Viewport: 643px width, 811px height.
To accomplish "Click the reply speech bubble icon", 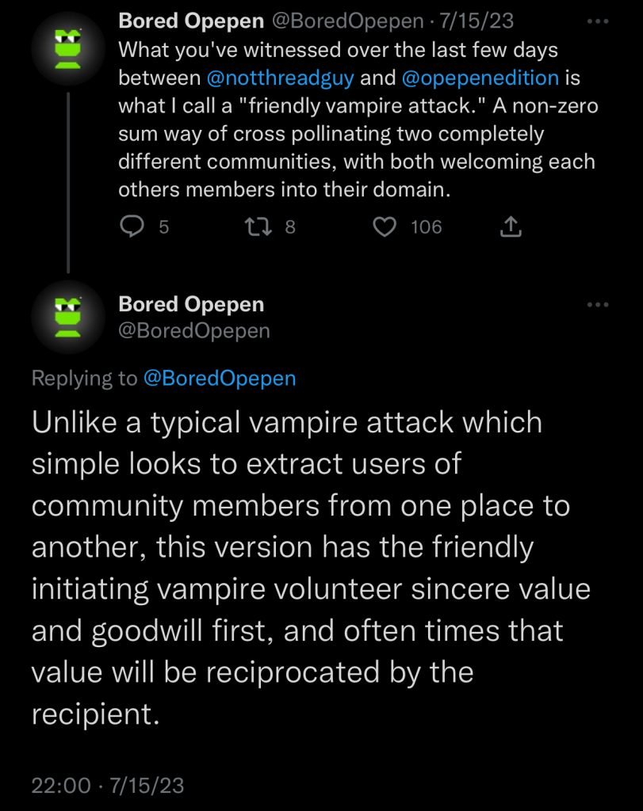I will coord(130,227).
